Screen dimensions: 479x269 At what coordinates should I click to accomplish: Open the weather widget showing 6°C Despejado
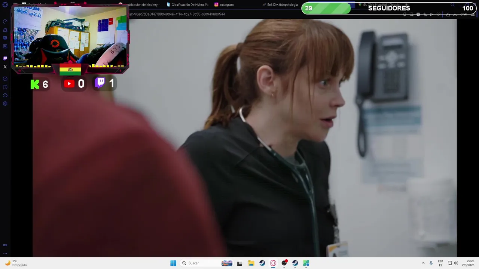[x=16, y=263]
